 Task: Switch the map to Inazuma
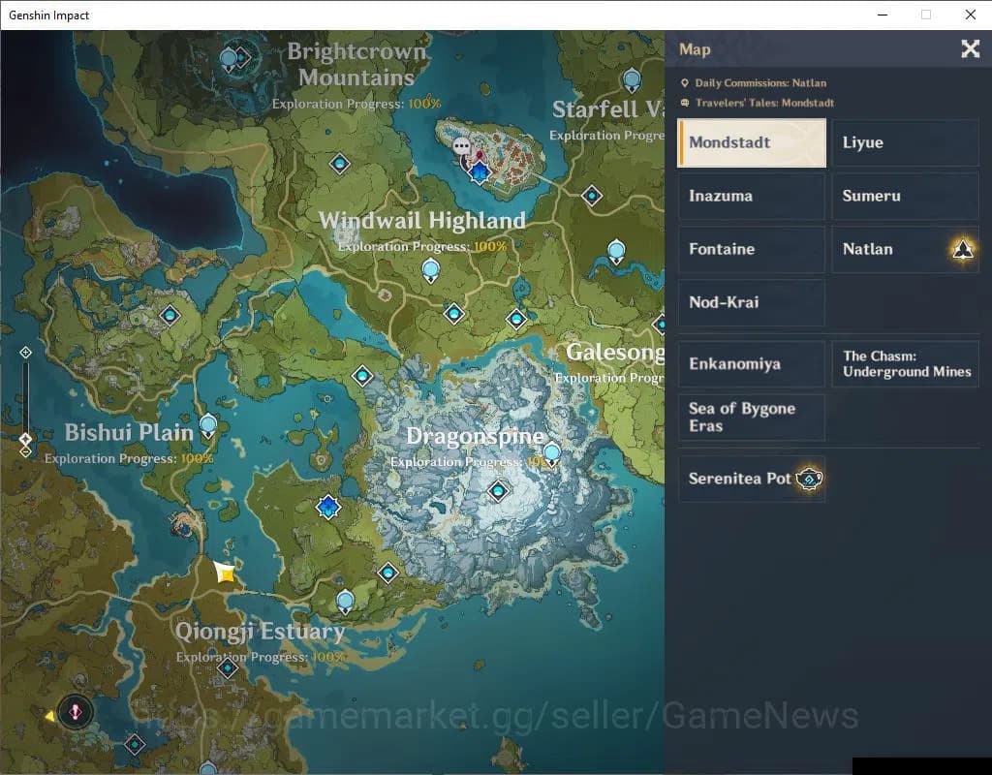click(x=751, y=197)
